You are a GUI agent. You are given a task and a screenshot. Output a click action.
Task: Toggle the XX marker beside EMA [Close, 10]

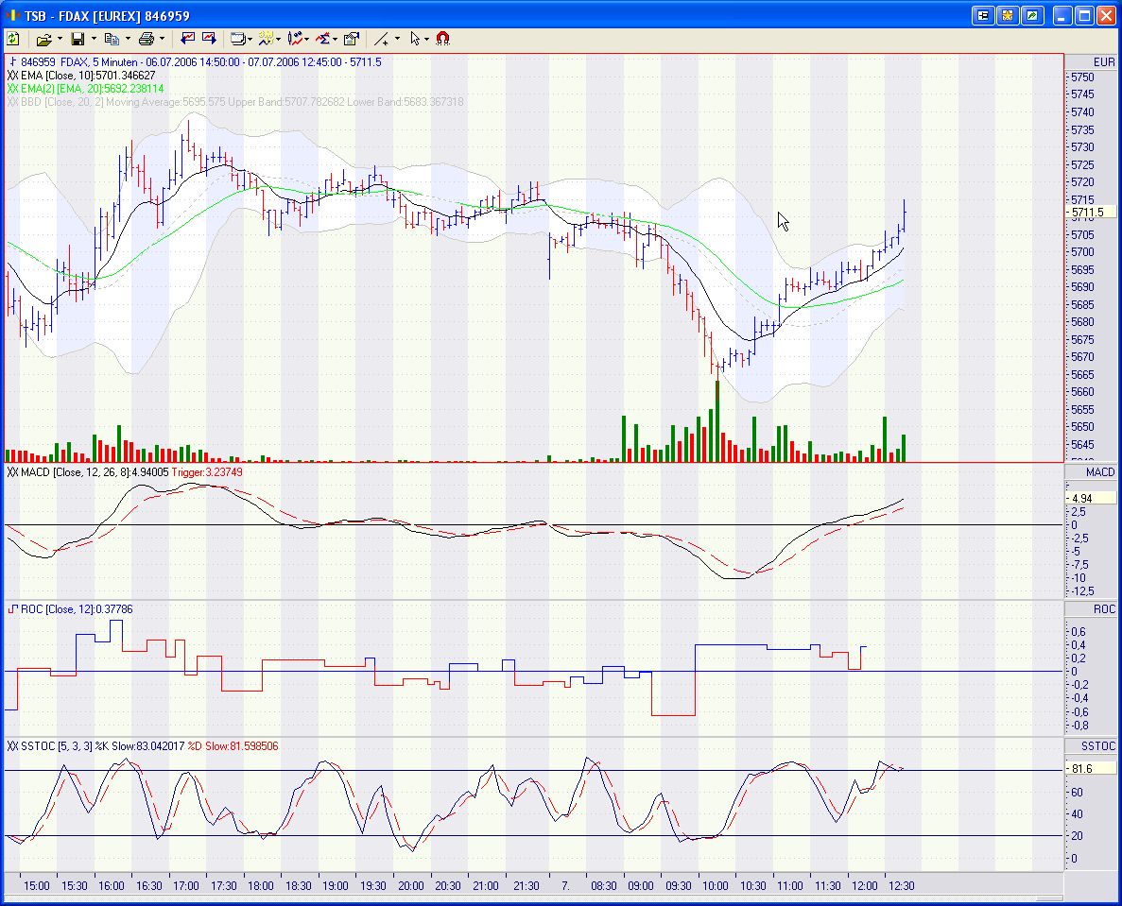(12, 75)
